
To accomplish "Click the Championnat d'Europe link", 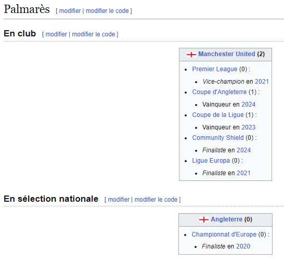I will (x=224, y=234).
